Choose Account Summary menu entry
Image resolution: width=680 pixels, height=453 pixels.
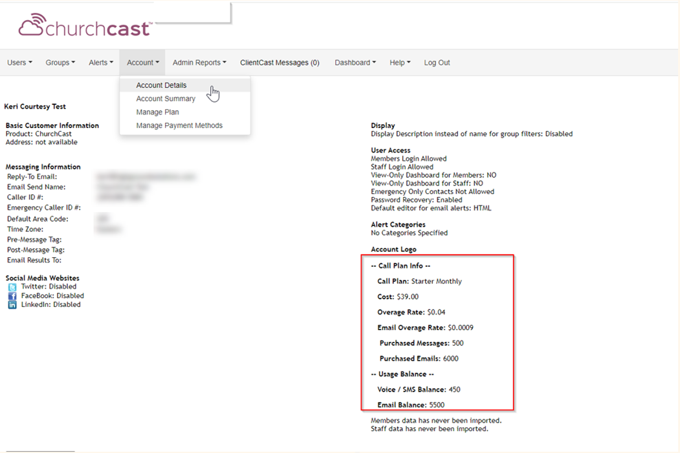click(x=166, y=99)
